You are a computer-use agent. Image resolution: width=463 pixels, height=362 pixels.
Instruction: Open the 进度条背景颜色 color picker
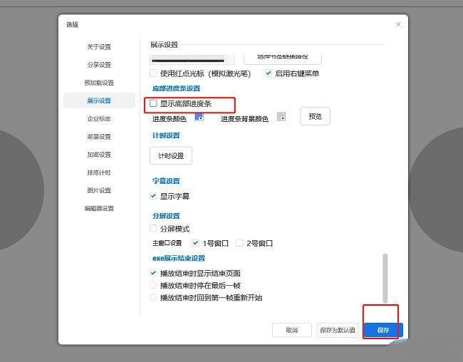[281, 117]
